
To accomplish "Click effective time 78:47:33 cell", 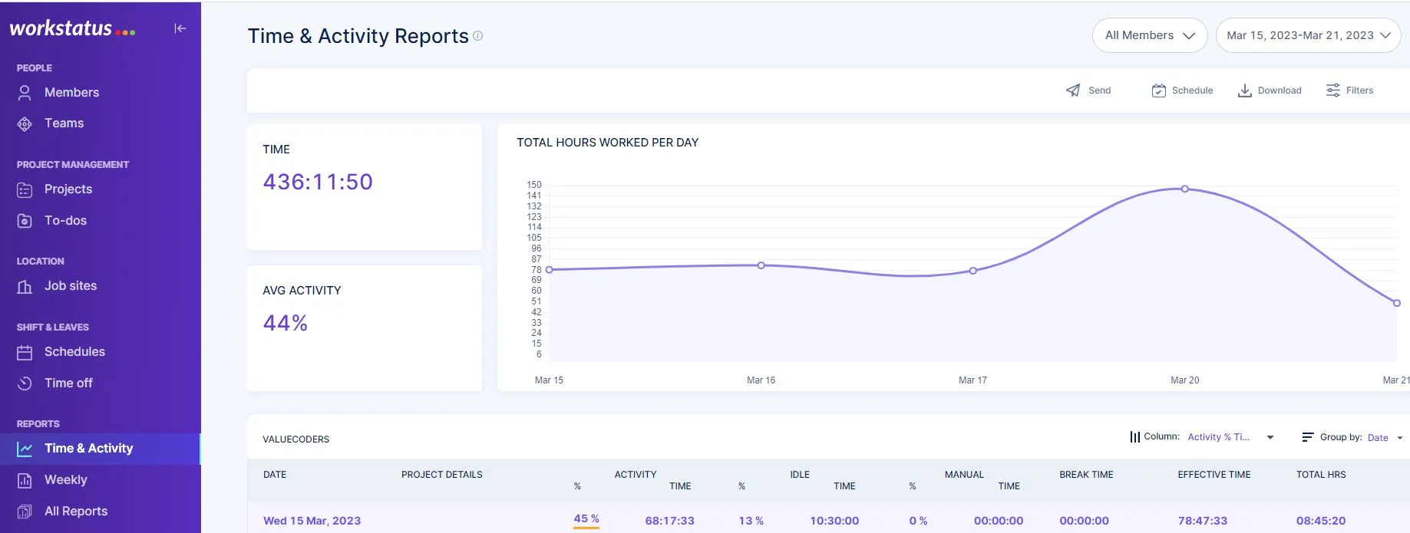I will [1203, 521].
